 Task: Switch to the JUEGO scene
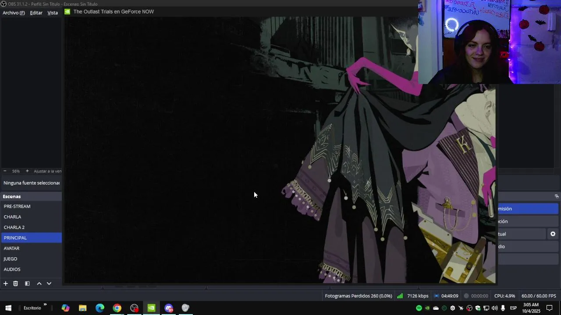(x=31, y=259)
